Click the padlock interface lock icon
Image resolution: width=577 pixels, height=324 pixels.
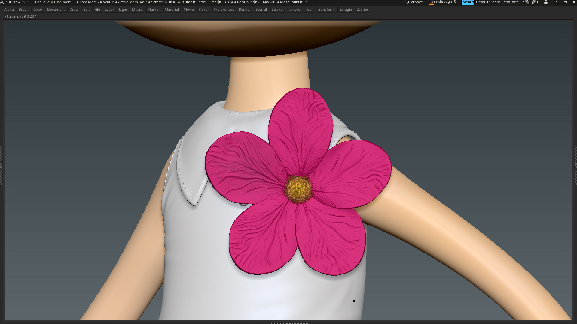click(546, 2)
